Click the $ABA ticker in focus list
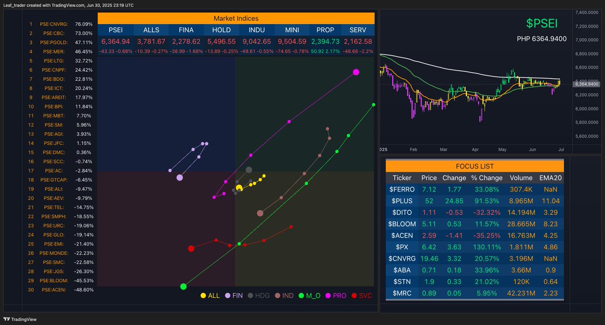This screenshot has height=325, width=605. point(401,270)
